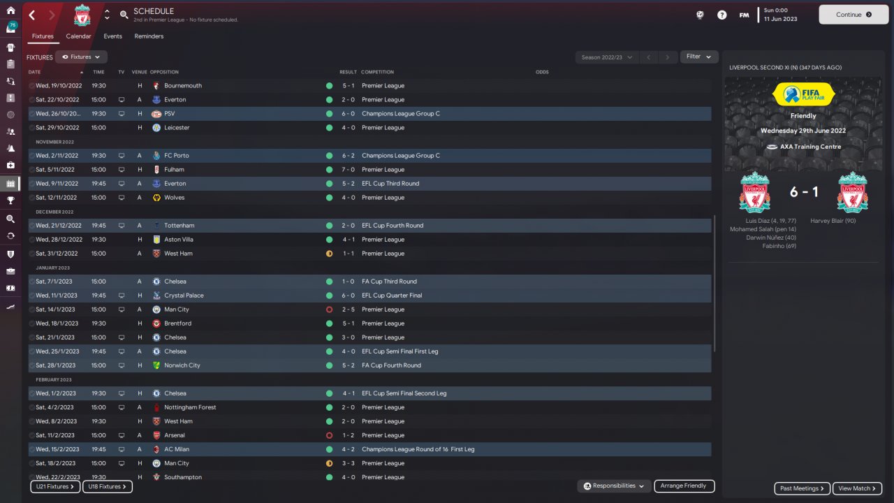Toggle the tick circle for PSV fixture

coord(32,114)
